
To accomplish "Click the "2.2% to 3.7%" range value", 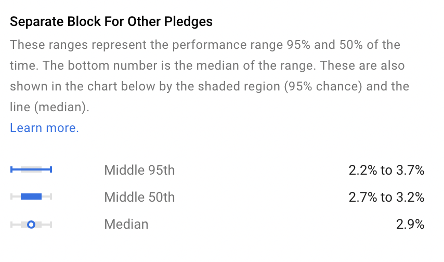I will coord(386,170).
